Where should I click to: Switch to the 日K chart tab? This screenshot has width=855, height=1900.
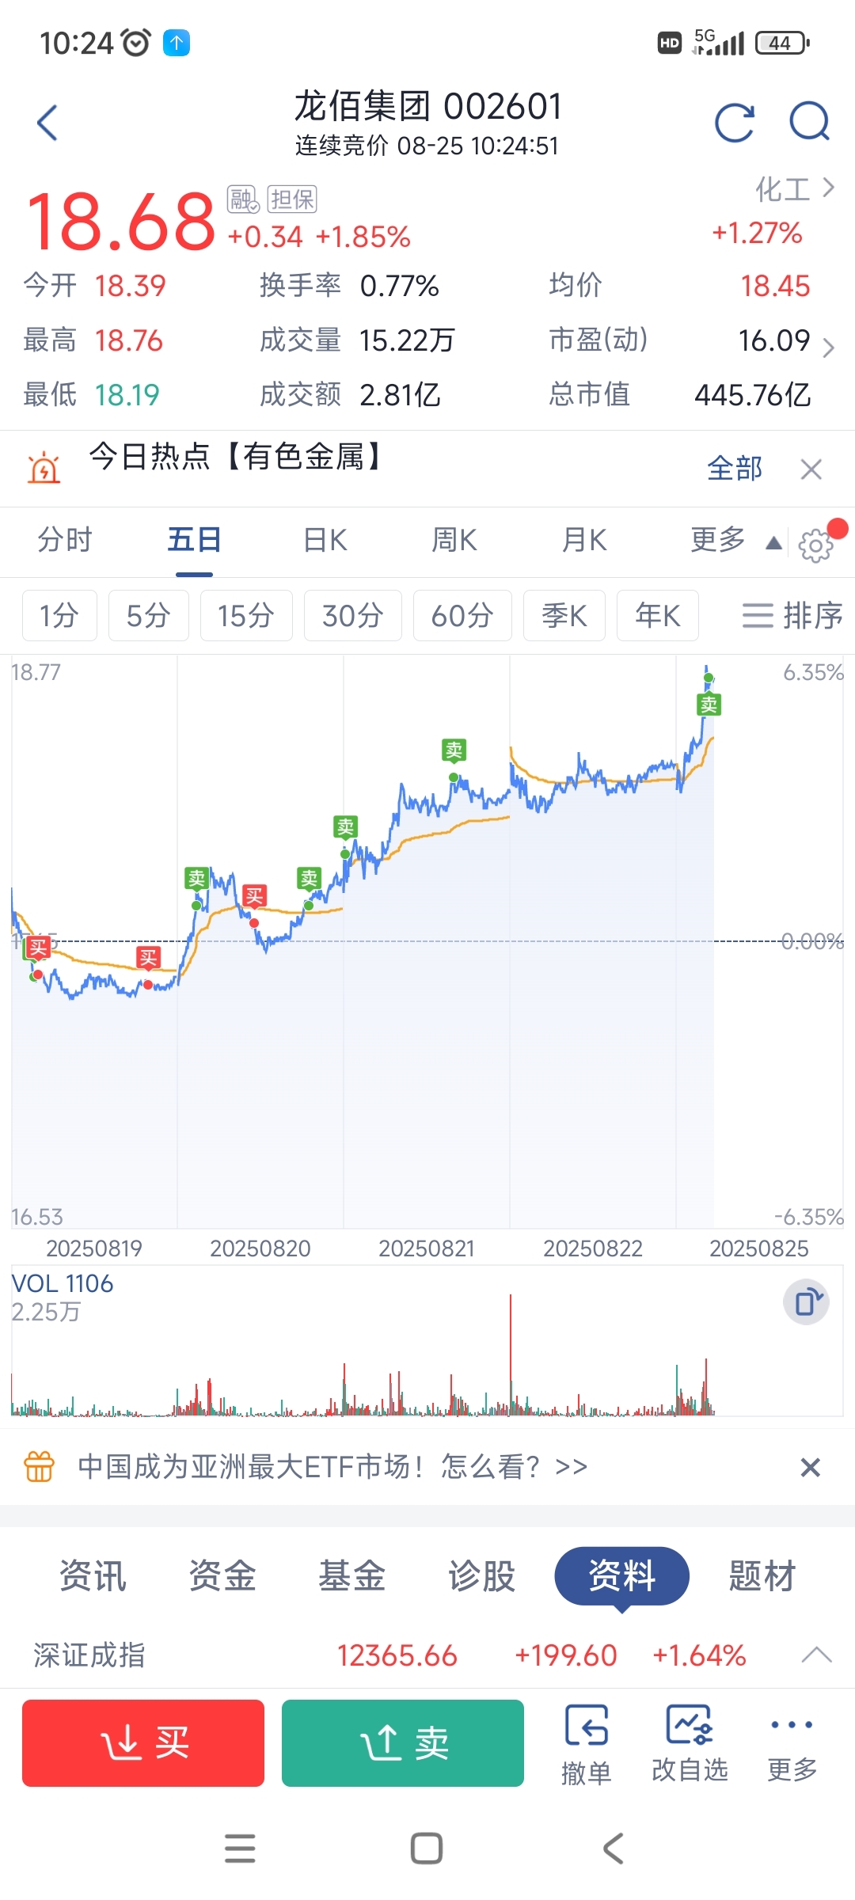(x=325, y=541)
